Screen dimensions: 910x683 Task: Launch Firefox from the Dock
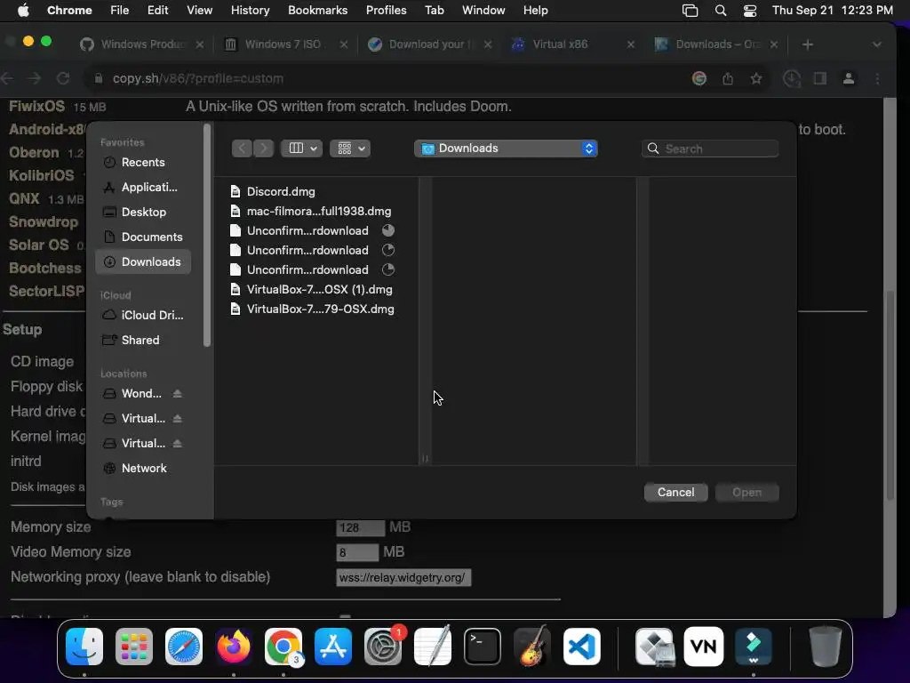coord(234,647)
